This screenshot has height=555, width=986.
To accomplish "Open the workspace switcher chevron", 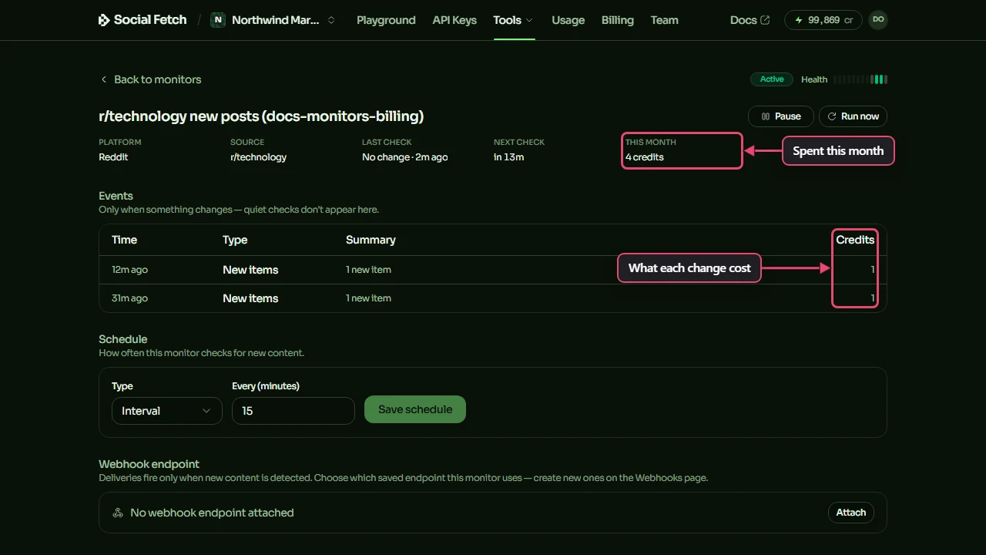I will [331, 20].
